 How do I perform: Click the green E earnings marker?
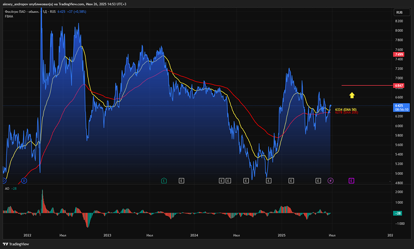164,181
